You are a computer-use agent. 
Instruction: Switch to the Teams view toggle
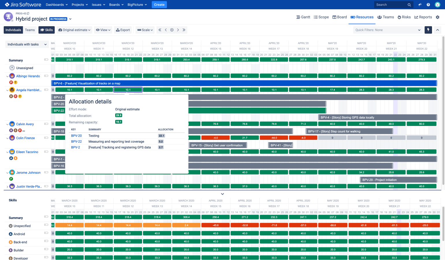pos(30,30)
